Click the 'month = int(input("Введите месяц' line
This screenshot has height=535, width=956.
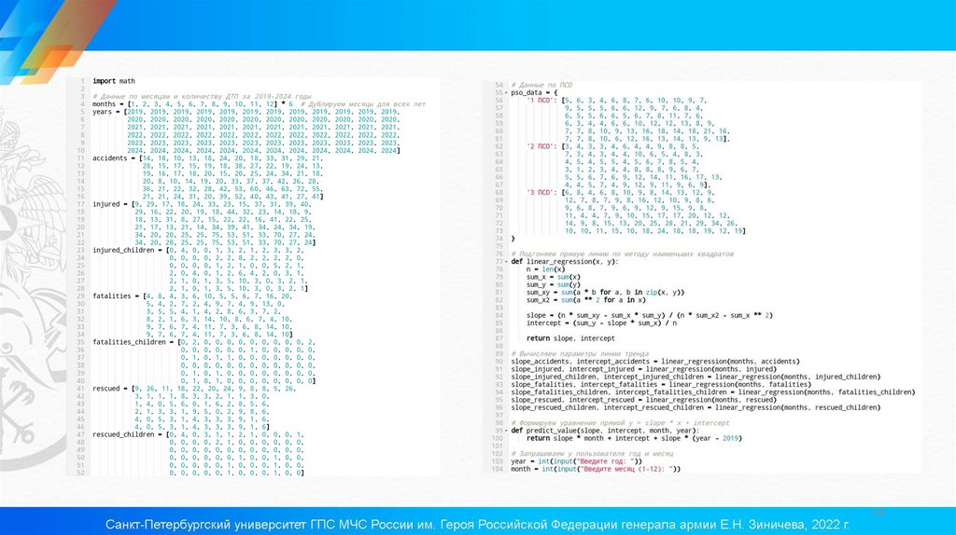tap(596, 469)
